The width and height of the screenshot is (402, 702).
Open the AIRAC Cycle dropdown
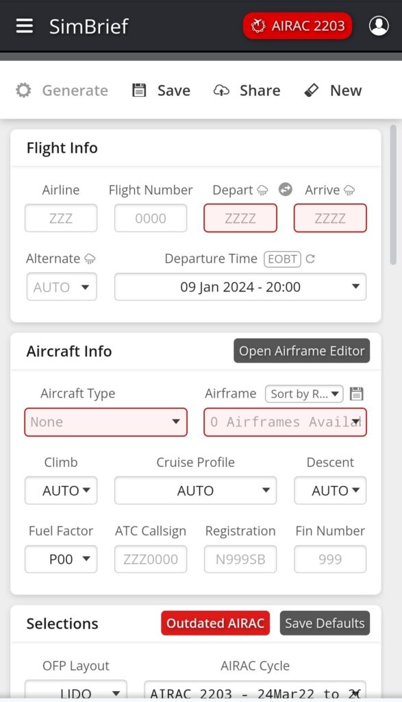coord(255,690)
